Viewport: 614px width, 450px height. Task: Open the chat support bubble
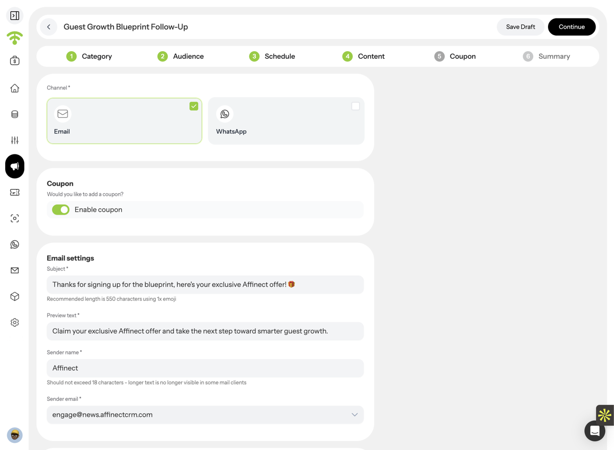pos(595,431)
